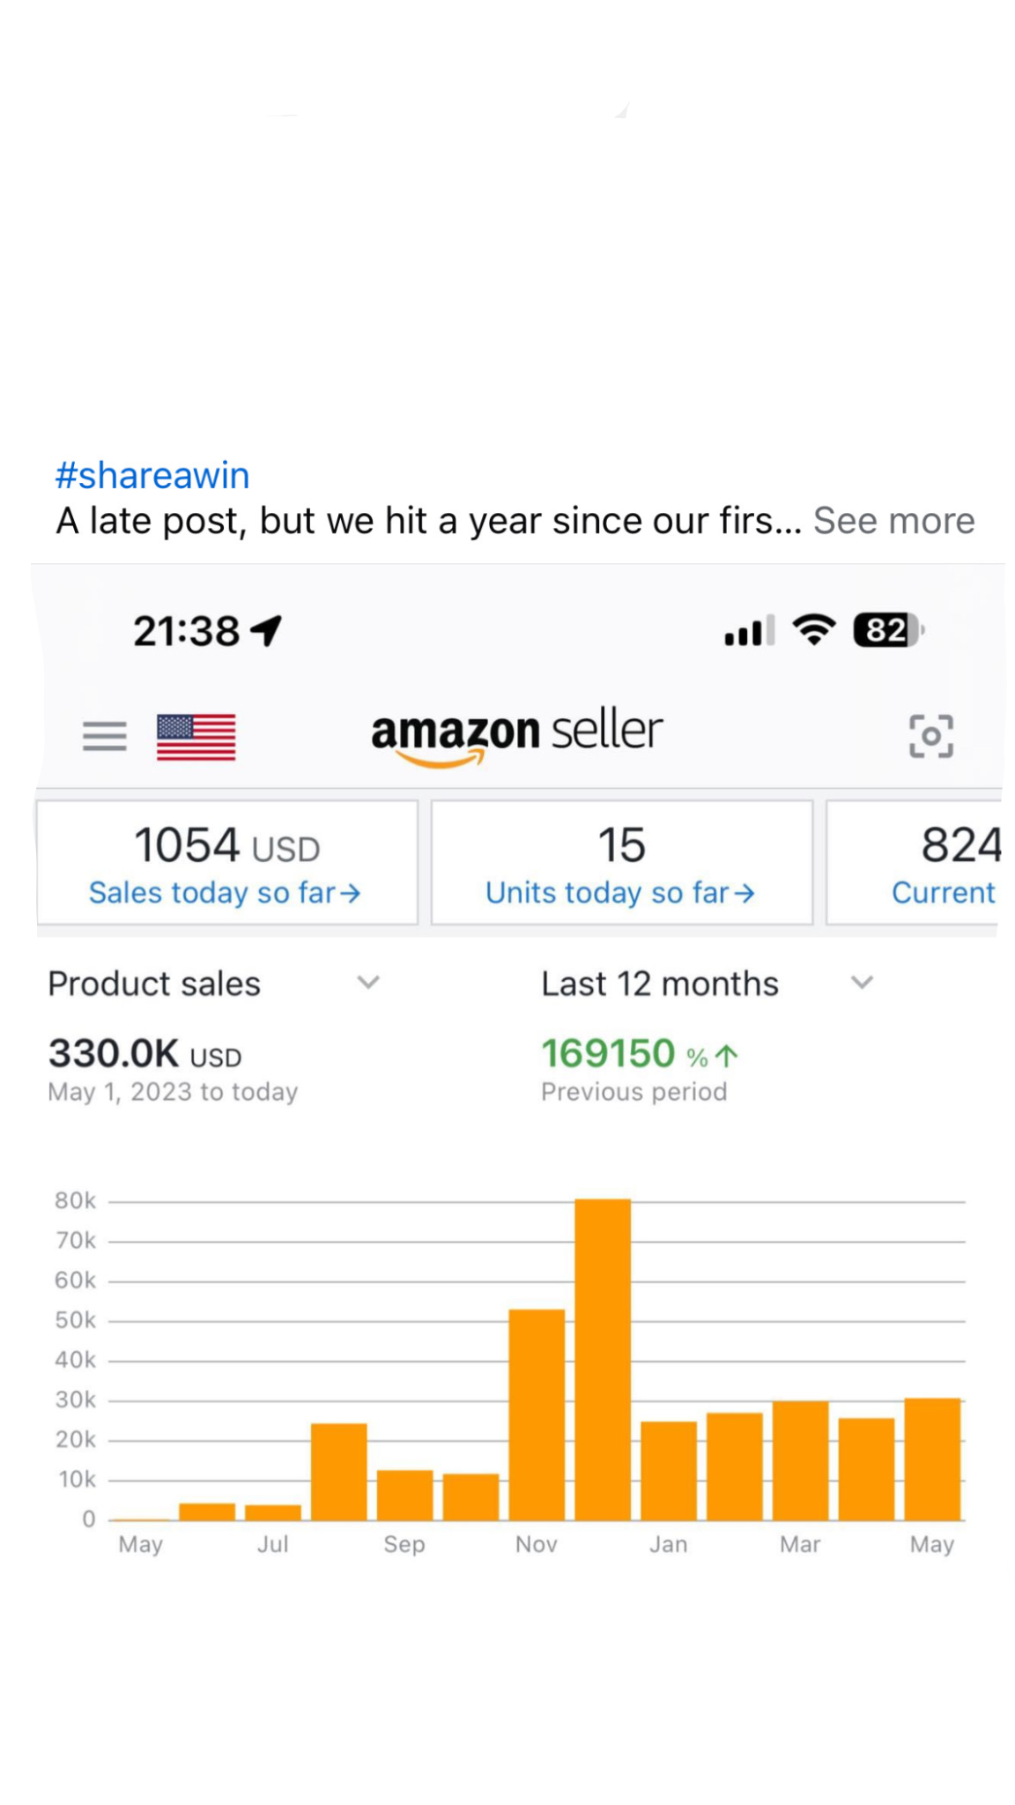Select the November sales bar

537,1415
